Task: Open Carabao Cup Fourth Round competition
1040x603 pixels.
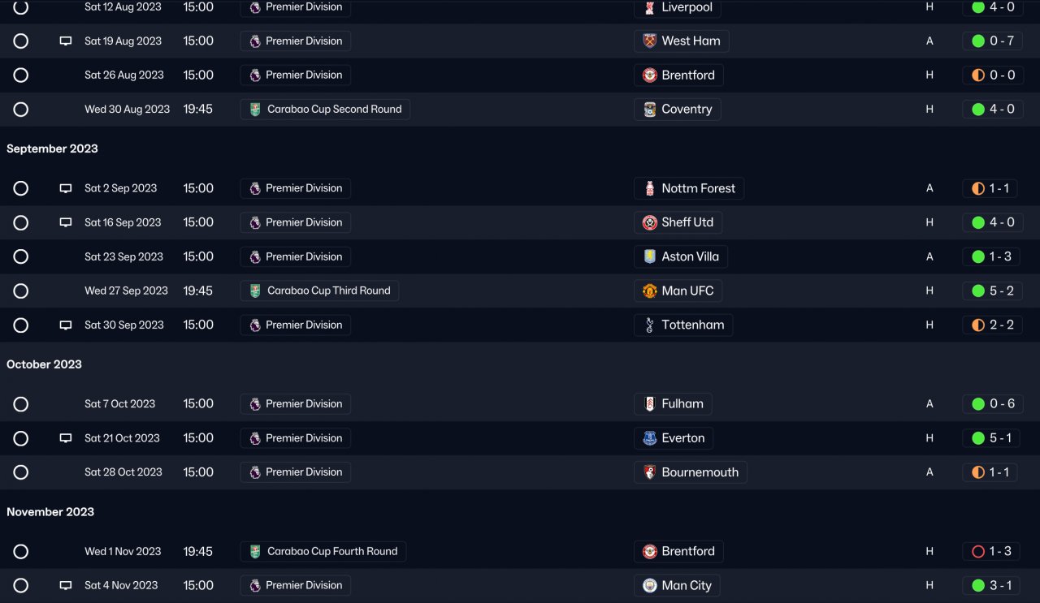Action: [x=331, y=551]
